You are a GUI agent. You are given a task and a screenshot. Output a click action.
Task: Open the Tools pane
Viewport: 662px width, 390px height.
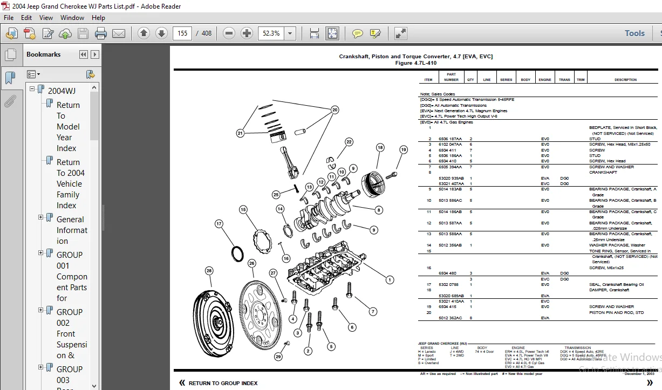pos(634,33)
